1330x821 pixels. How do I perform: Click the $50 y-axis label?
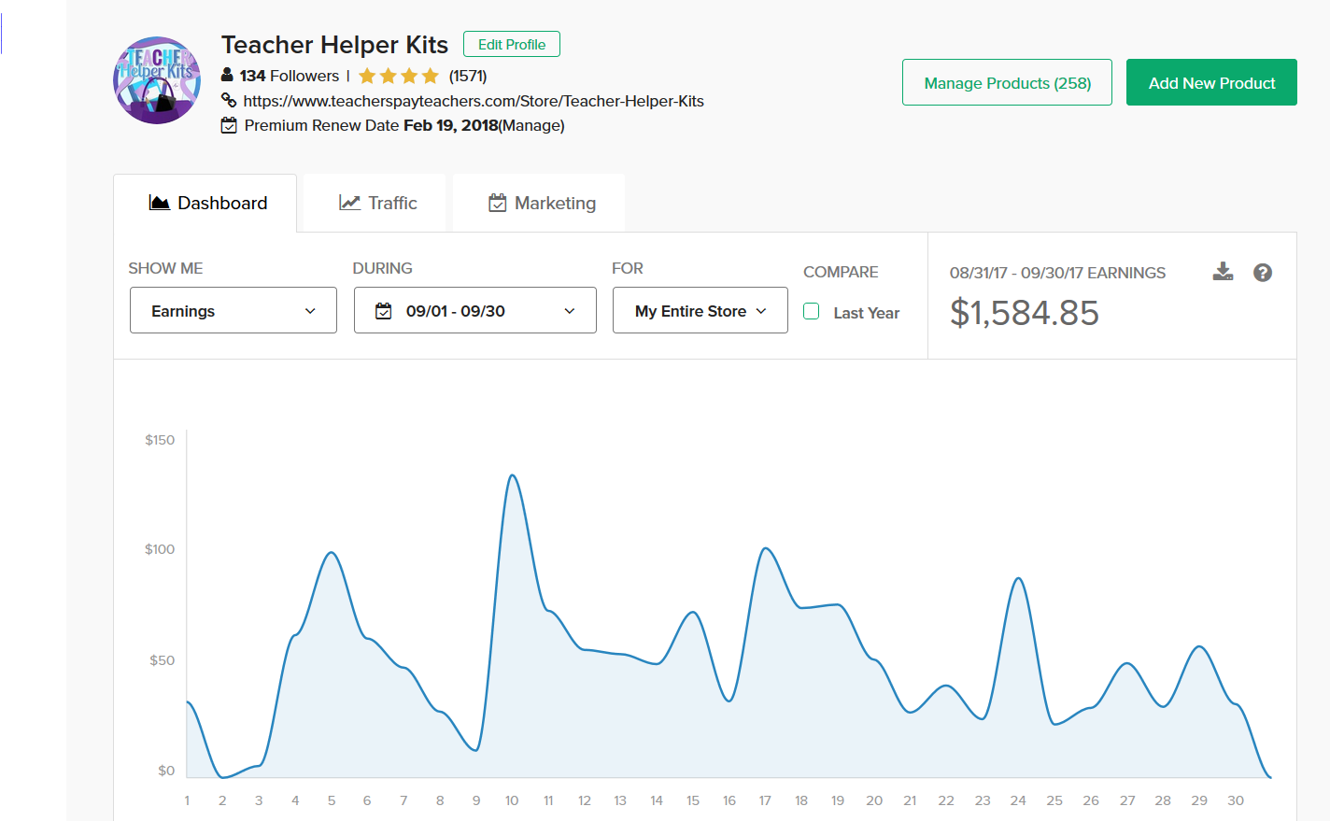[x=163, y=660]
